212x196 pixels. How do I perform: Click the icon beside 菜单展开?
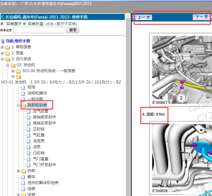point(2,24)
